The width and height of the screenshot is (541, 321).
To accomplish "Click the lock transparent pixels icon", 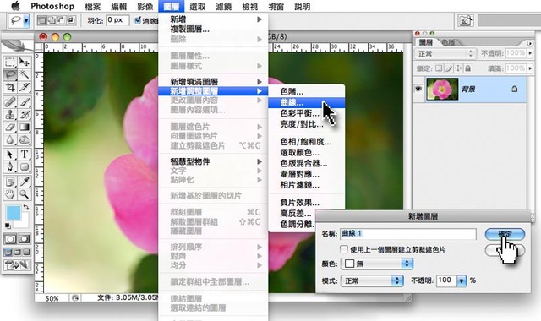I will tap(439, 68).
